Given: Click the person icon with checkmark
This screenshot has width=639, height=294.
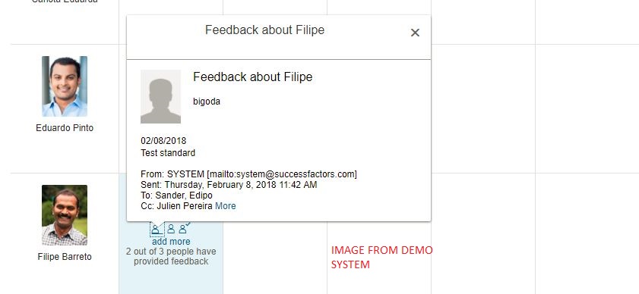Looking at the screenshot, I should pyautogui.click(x=183, y=228).
